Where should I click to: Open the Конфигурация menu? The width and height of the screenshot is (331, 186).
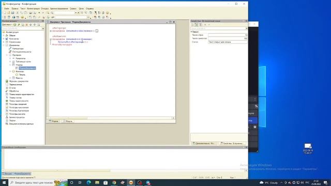[x=33, y=9]
